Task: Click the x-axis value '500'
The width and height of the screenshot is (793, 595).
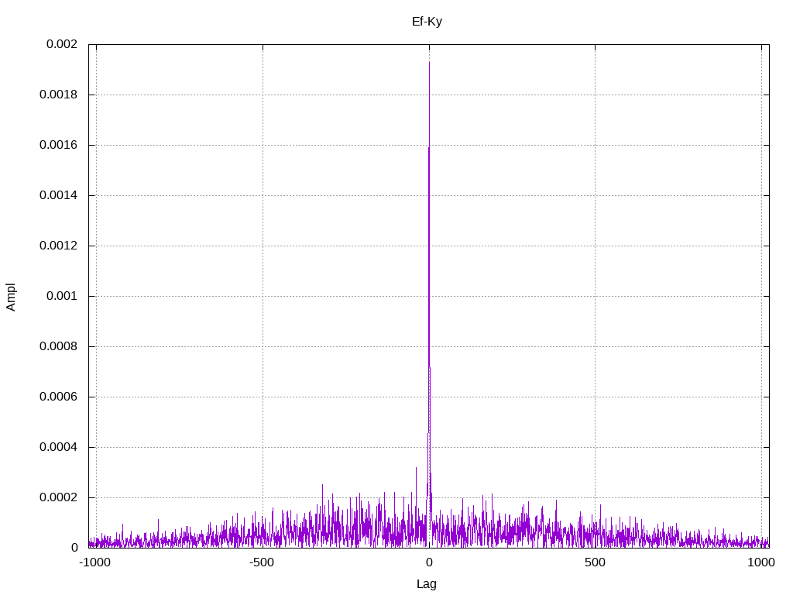Action: [x=595, y=562]
